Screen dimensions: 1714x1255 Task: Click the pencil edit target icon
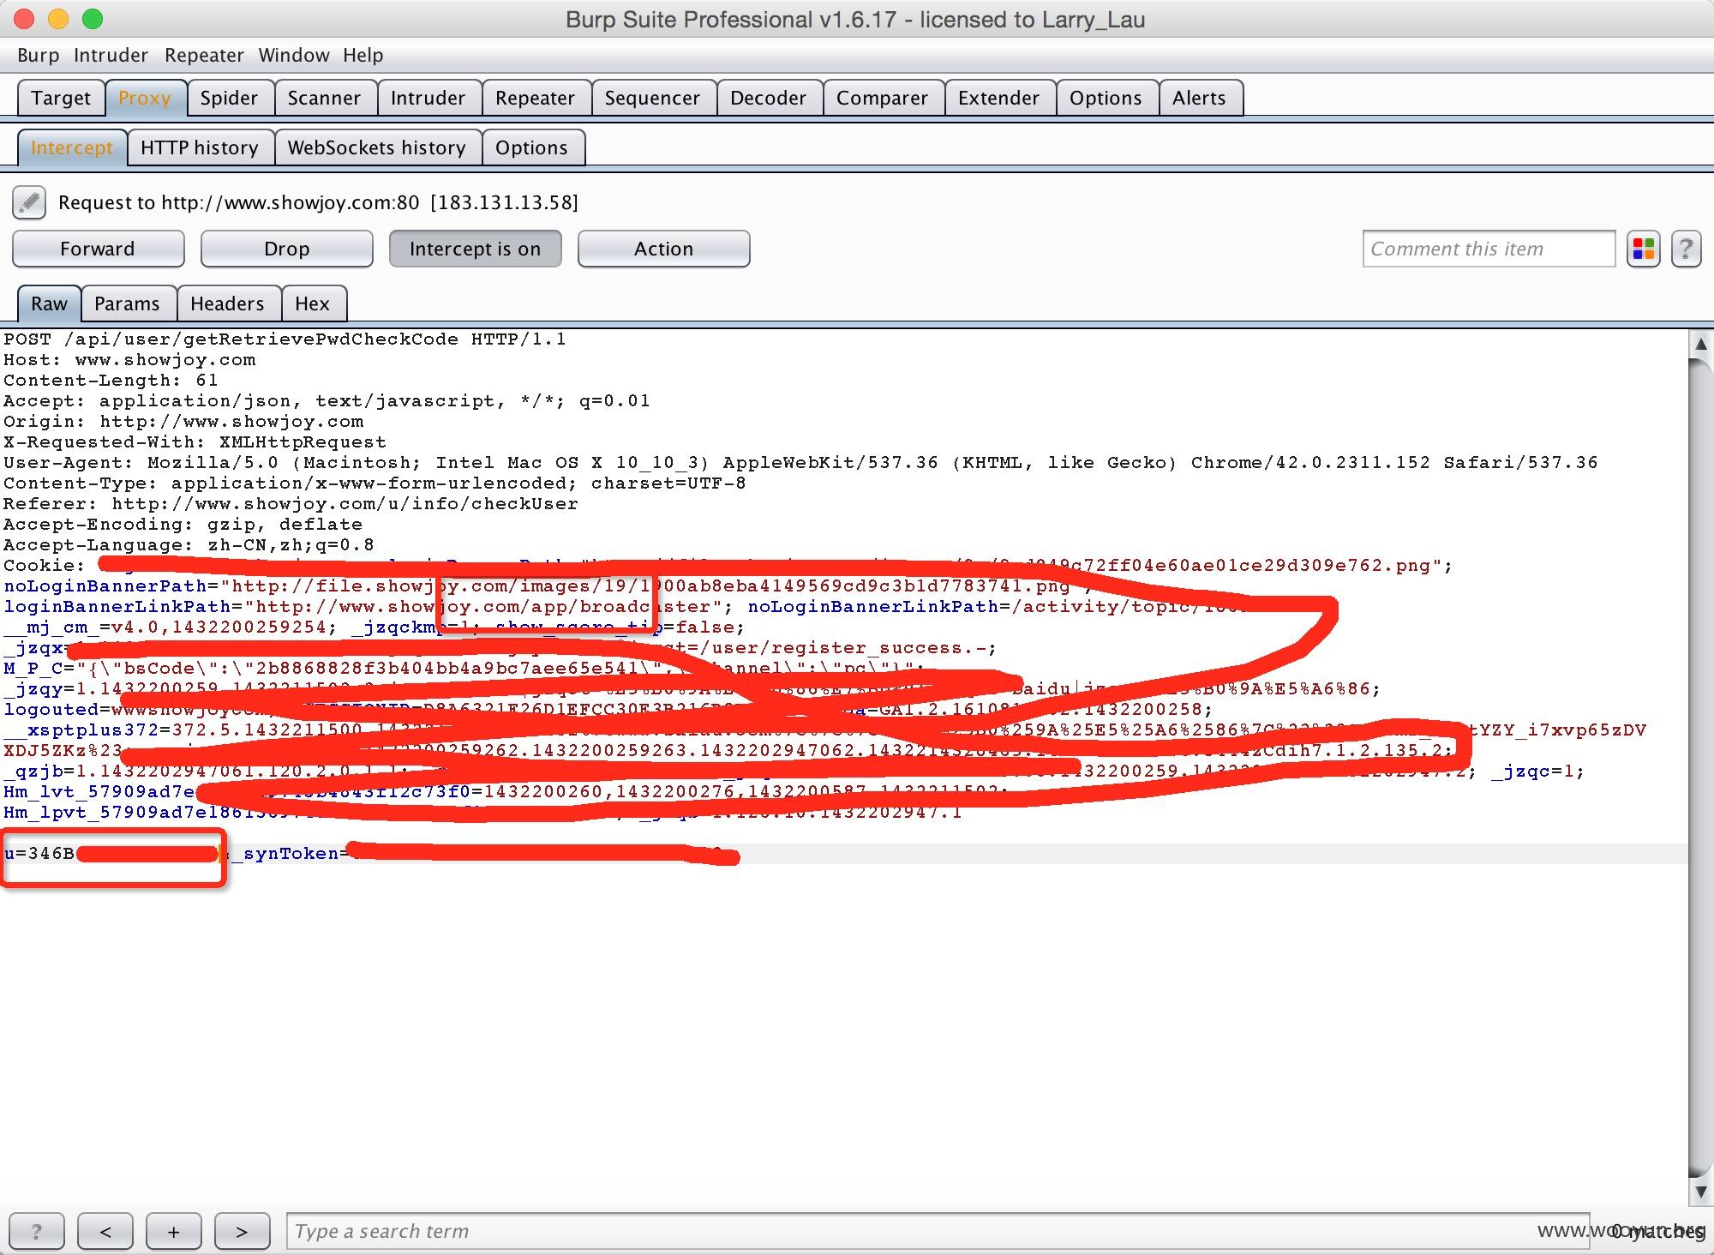29,203
